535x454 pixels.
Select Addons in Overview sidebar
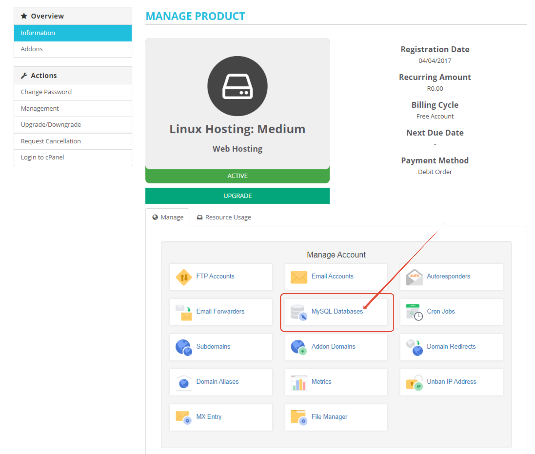[x=32, y=49]
